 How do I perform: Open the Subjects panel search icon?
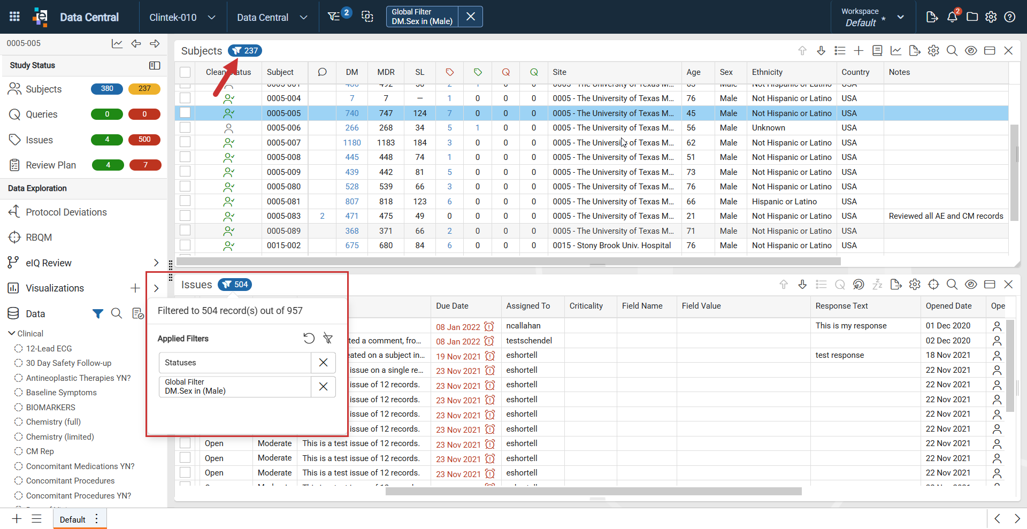(952, 50)
